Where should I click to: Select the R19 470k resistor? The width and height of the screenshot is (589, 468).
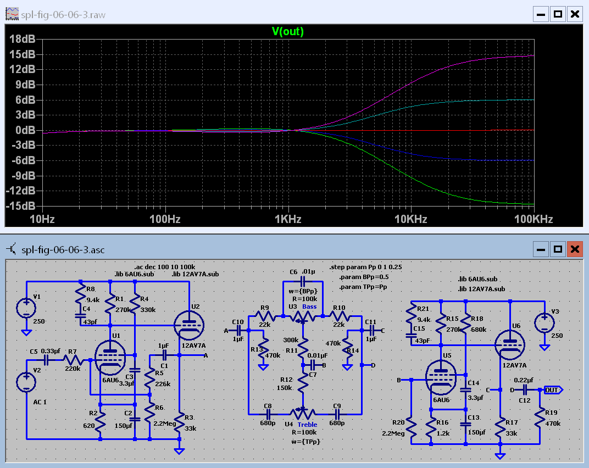point(540,418)
